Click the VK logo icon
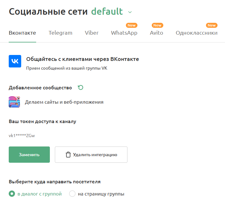The image size is (225, 213). (x=15, y=61)
